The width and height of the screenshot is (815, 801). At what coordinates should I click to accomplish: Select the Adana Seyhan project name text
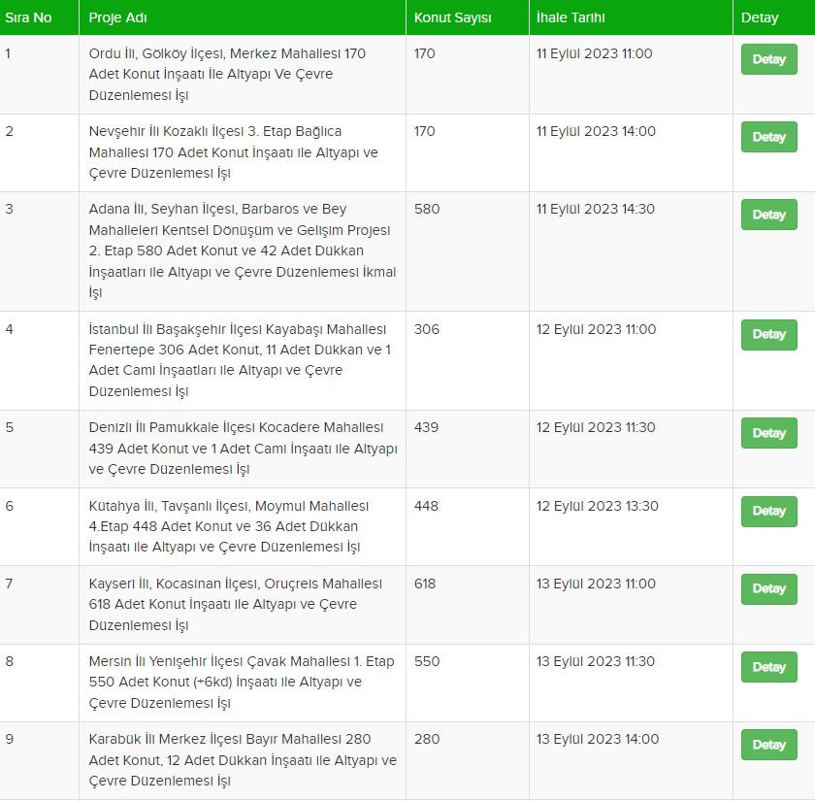(243, 250)
